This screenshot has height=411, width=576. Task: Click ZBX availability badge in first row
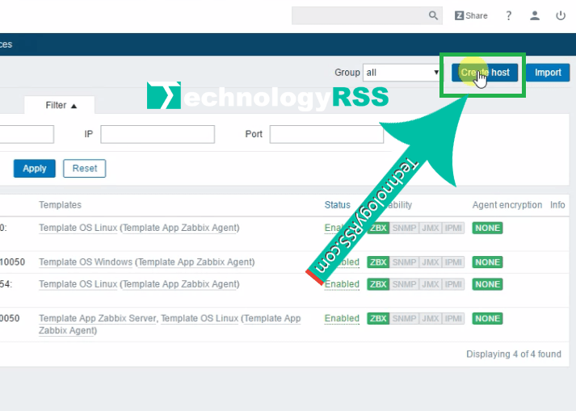(378, 228)
